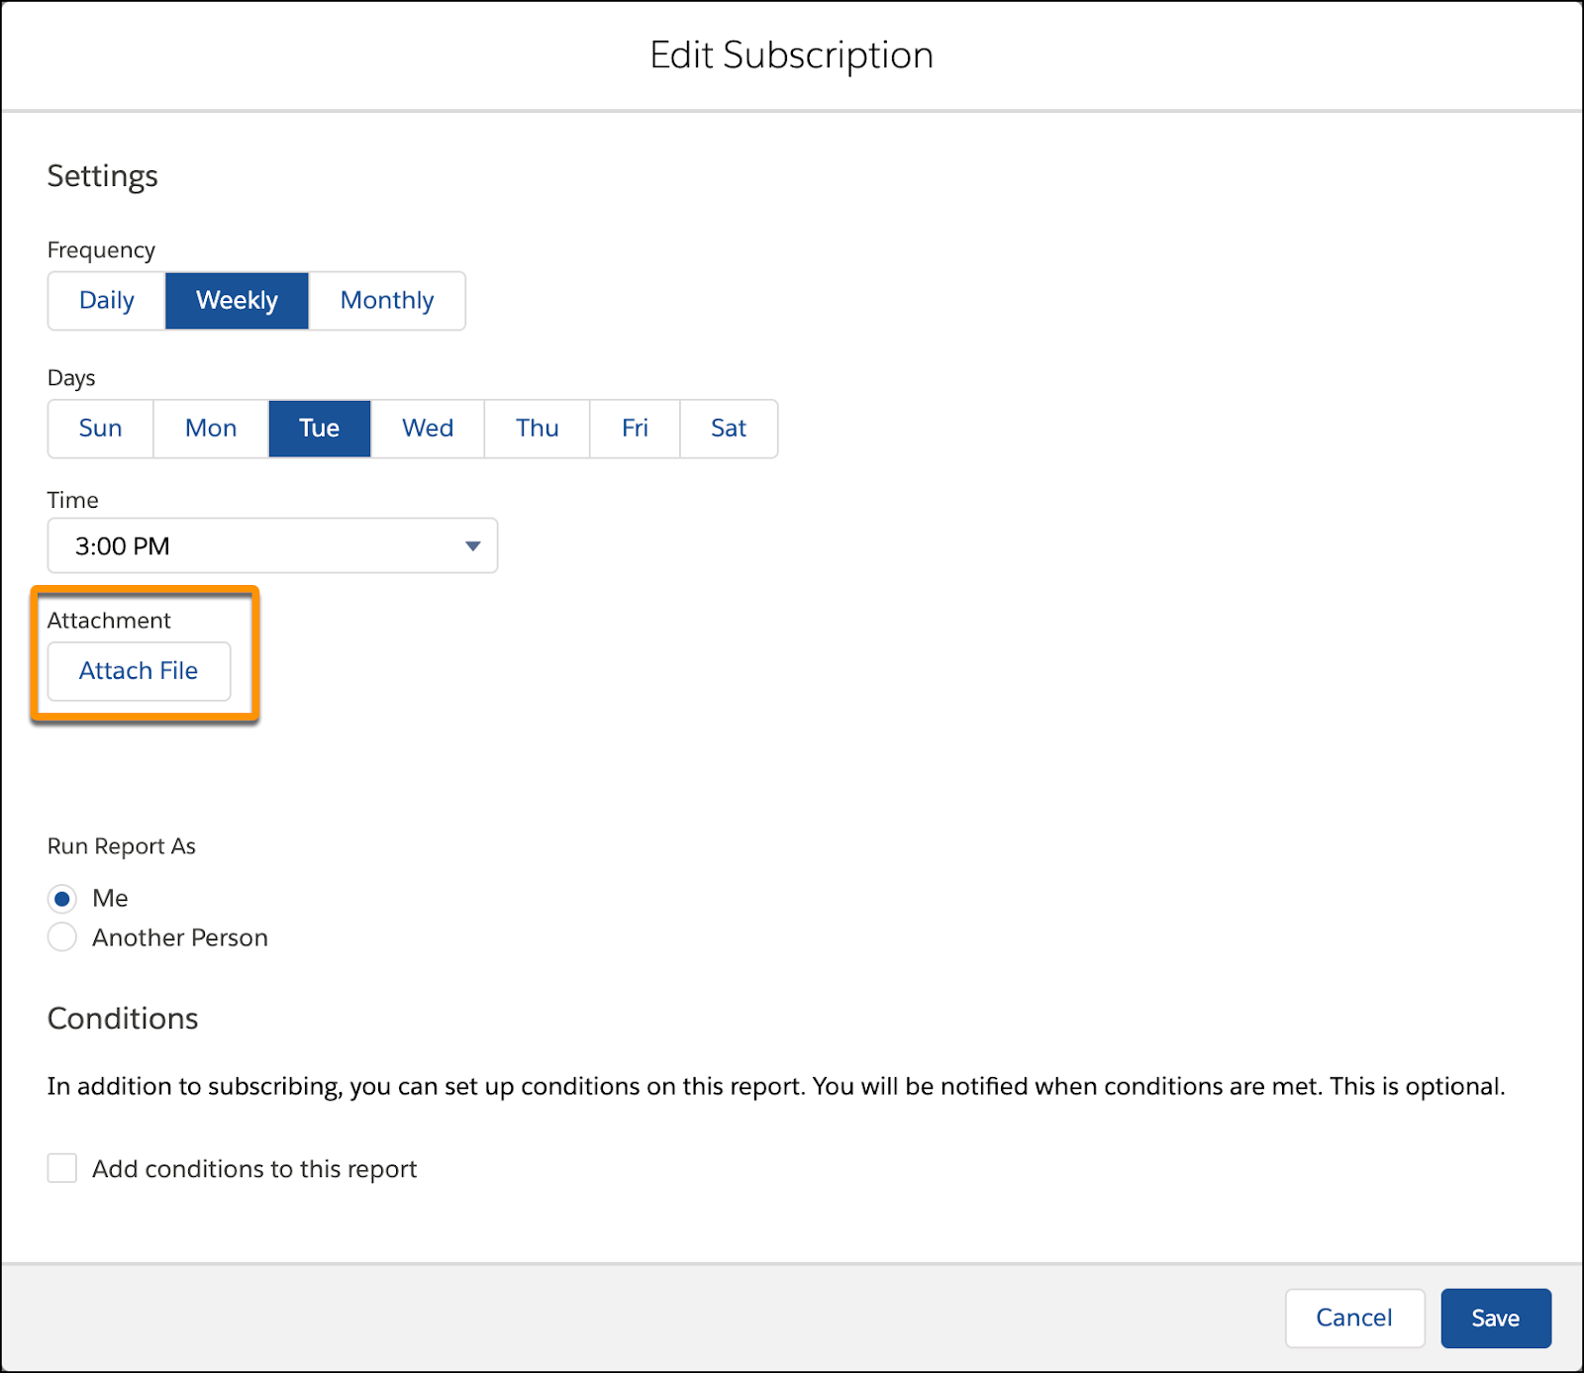Save the subscription settings
1584x1373 pixels.
pos(1495,1318)
